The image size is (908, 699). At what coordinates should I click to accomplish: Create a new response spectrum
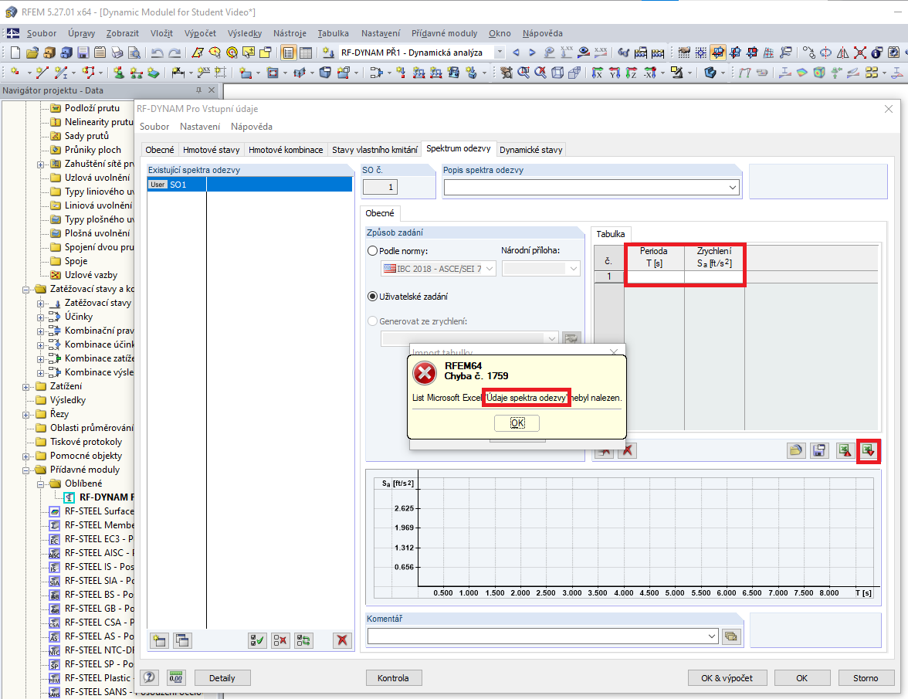(x=158, y=640)
